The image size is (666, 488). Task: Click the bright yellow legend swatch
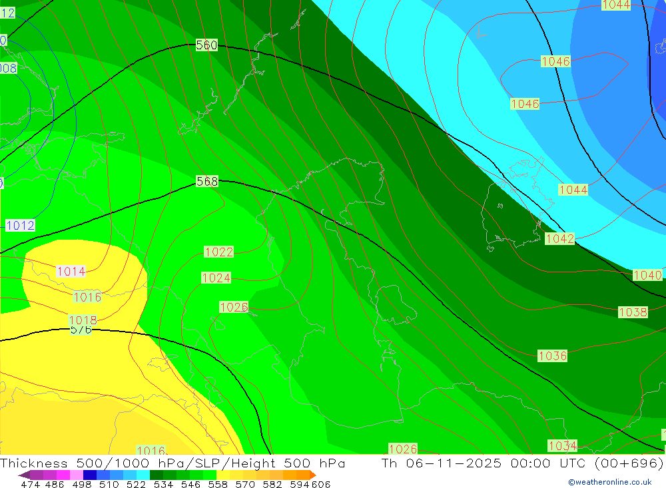coord(223,475)
